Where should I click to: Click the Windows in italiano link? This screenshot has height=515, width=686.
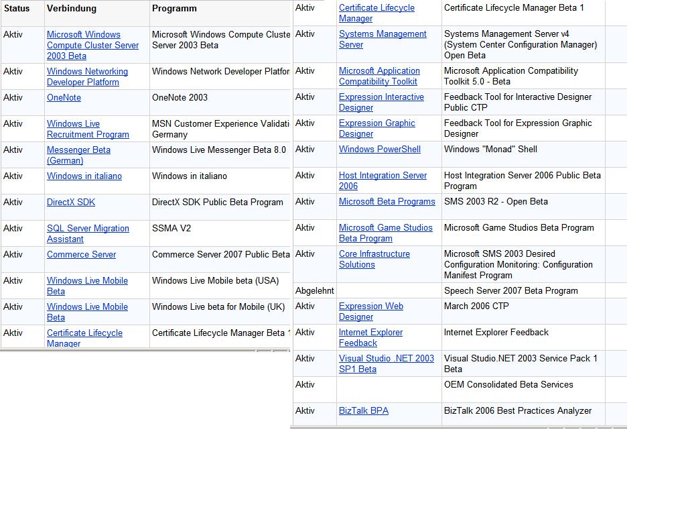[84, 176]
